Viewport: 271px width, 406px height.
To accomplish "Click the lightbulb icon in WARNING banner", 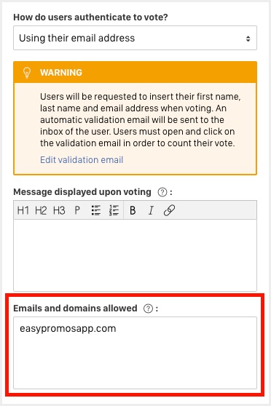I will click(x=27, y=73).
